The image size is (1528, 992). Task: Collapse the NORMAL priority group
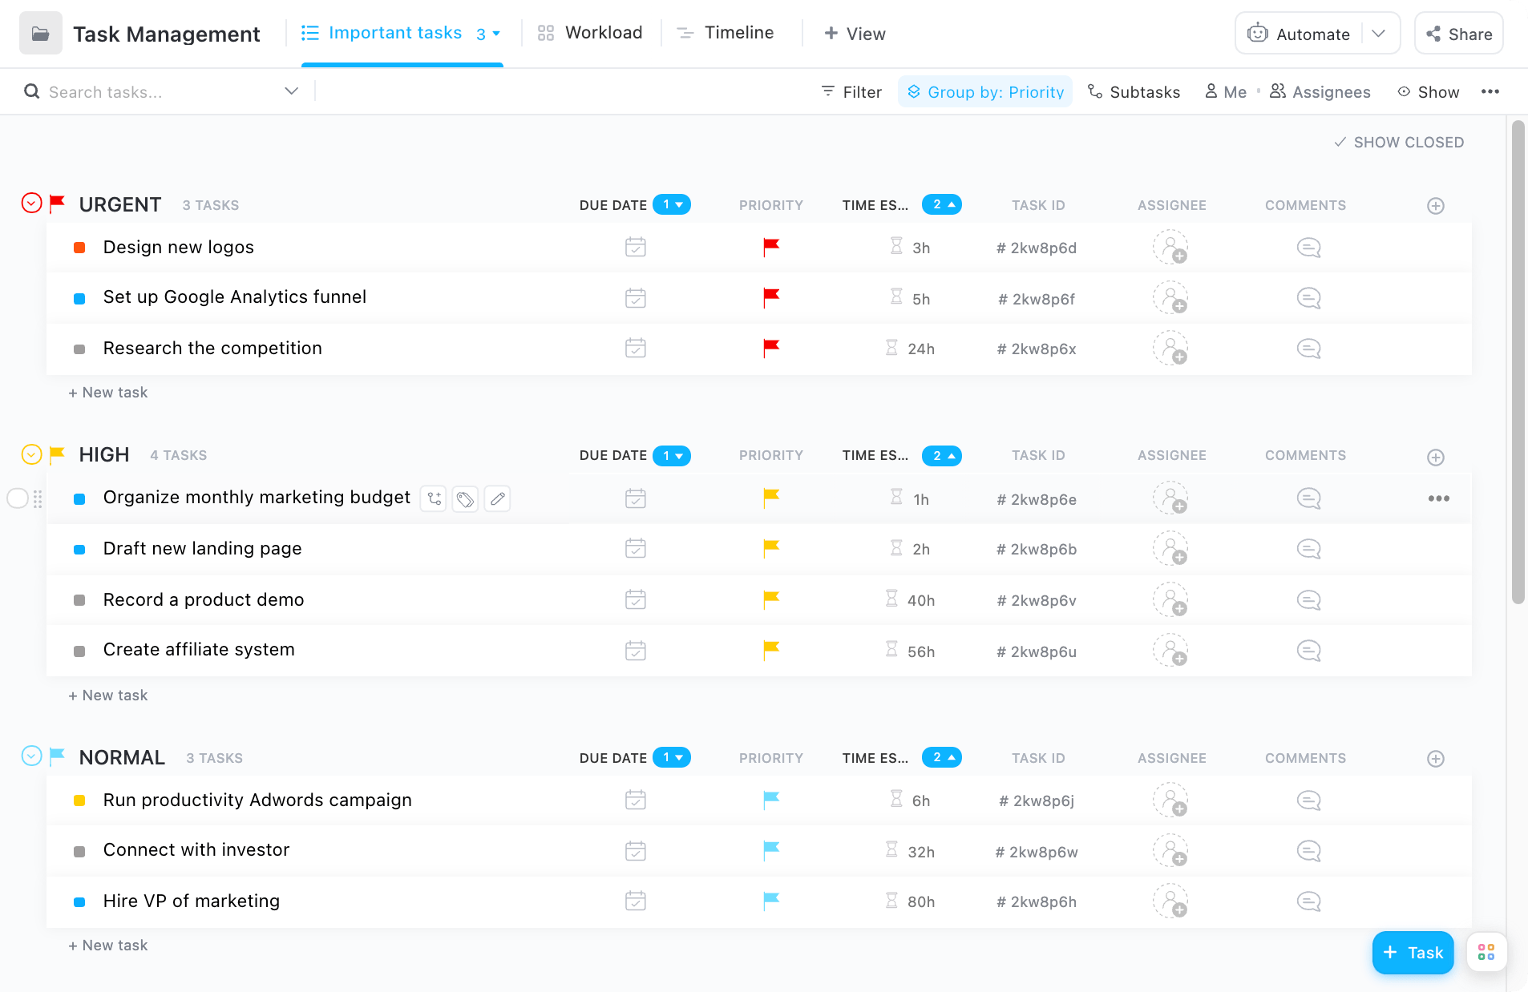[x=31, y=756]
